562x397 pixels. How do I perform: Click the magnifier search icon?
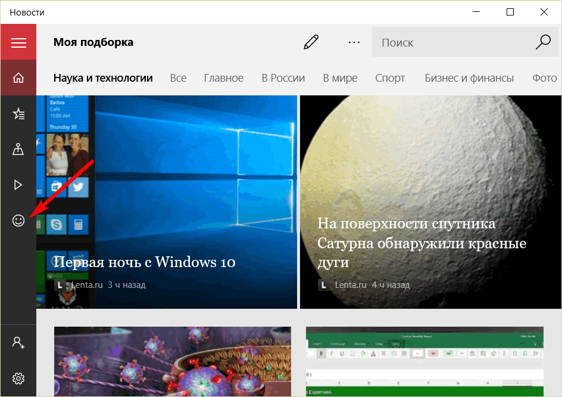click(x=544, y=42)
